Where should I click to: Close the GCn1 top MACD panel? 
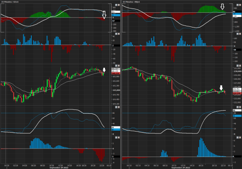[119, 5]
